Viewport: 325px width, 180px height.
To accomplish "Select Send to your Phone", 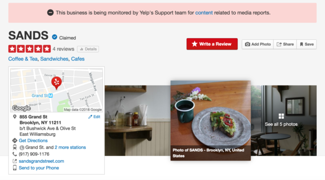I will pyautogui.click(x=39, y=168).
